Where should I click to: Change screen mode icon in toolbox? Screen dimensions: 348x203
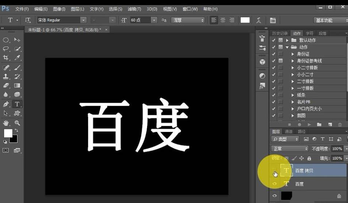click(17, 150)
